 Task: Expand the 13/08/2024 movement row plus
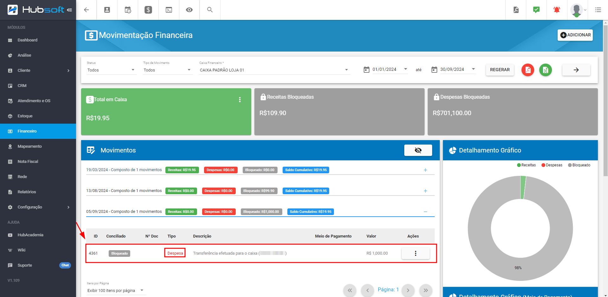(426, 191)
